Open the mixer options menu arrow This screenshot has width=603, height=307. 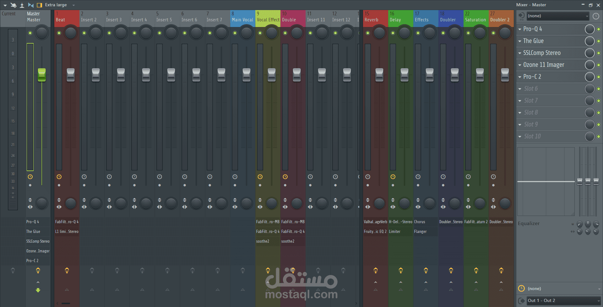point(5,5)
